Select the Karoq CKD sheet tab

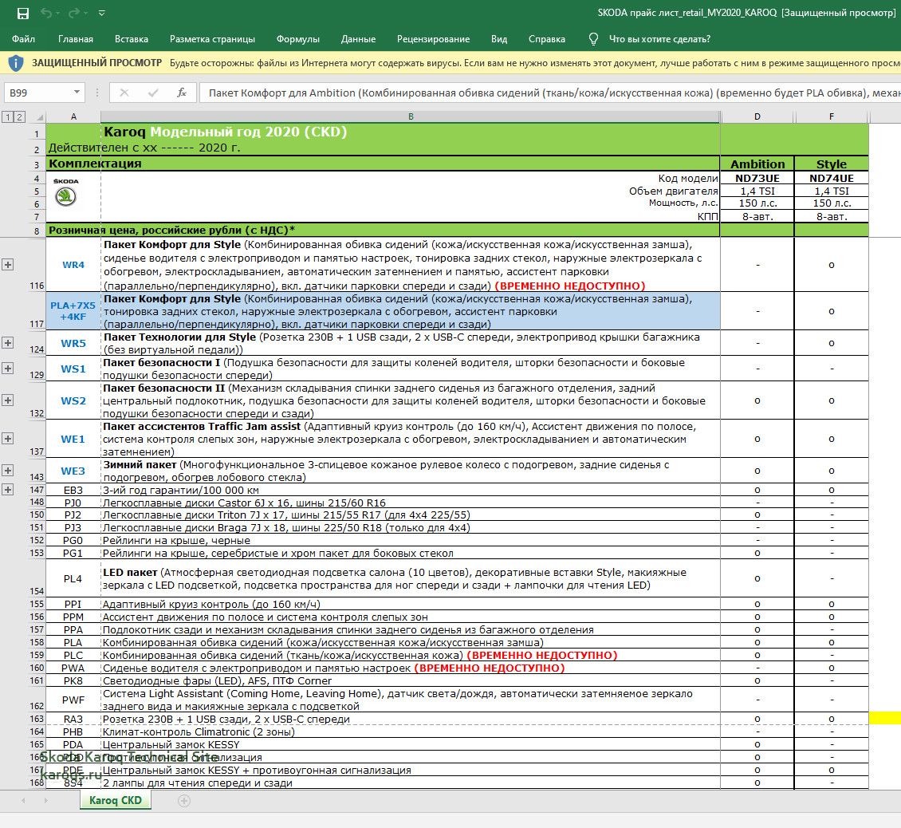[x=116, y=800]
